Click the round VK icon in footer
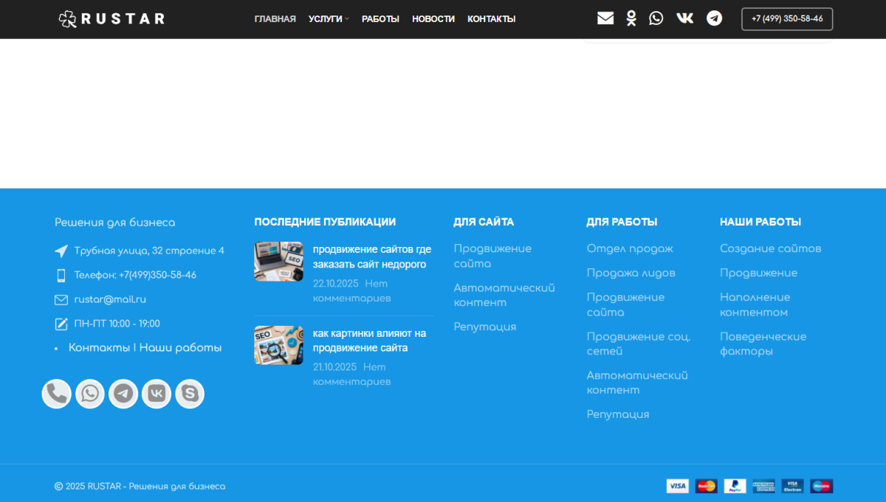886x502 pixels. [157, 394]
